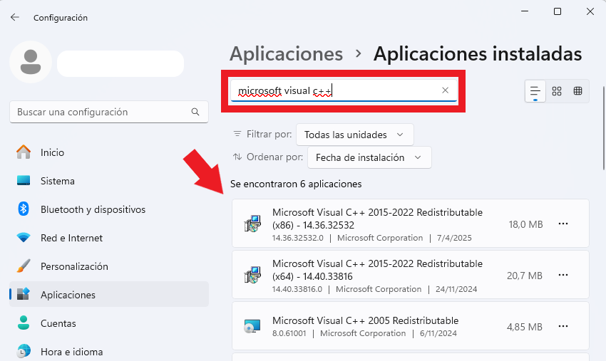Image resolution: width=606 pixels, height=361 pixels.
Task: Click version text 8.0.61001
Action: pyautogui.click(x=289, y=333)
